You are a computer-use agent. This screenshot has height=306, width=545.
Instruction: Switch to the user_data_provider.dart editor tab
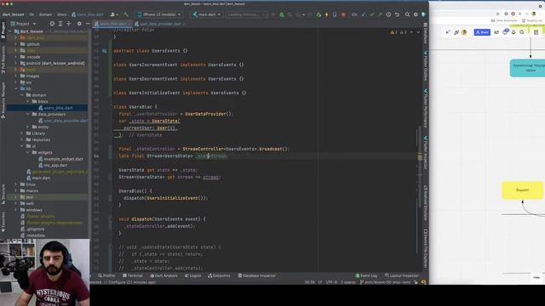158,24
